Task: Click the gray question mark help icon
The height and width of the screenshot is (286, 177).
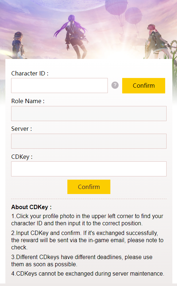Action: tap(115, 85)
